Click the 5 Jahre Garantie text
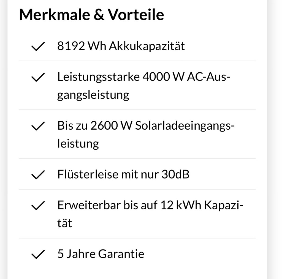 tap(101, 254)
